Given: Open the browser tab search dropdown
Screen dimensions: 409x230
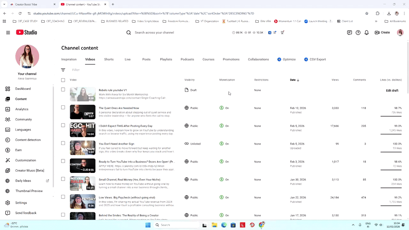Looking at the screenshot, I should [4, 4].
